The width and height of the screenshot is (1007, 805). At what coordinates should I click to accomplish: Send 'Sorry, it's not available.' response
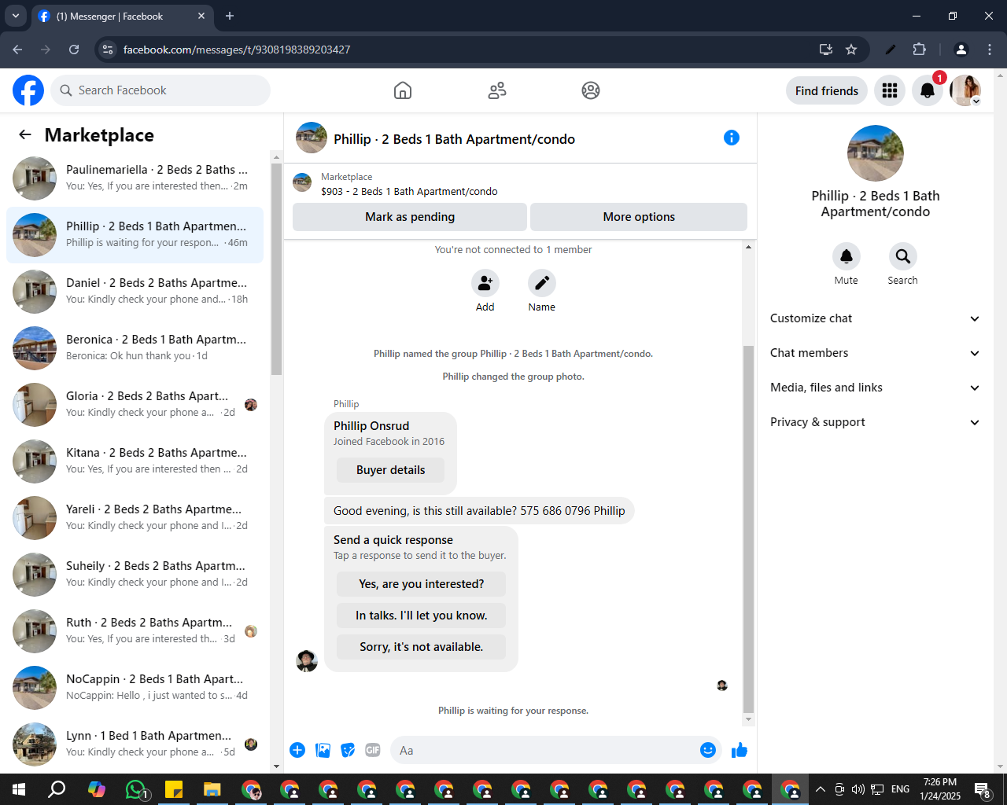click(422, 647)
